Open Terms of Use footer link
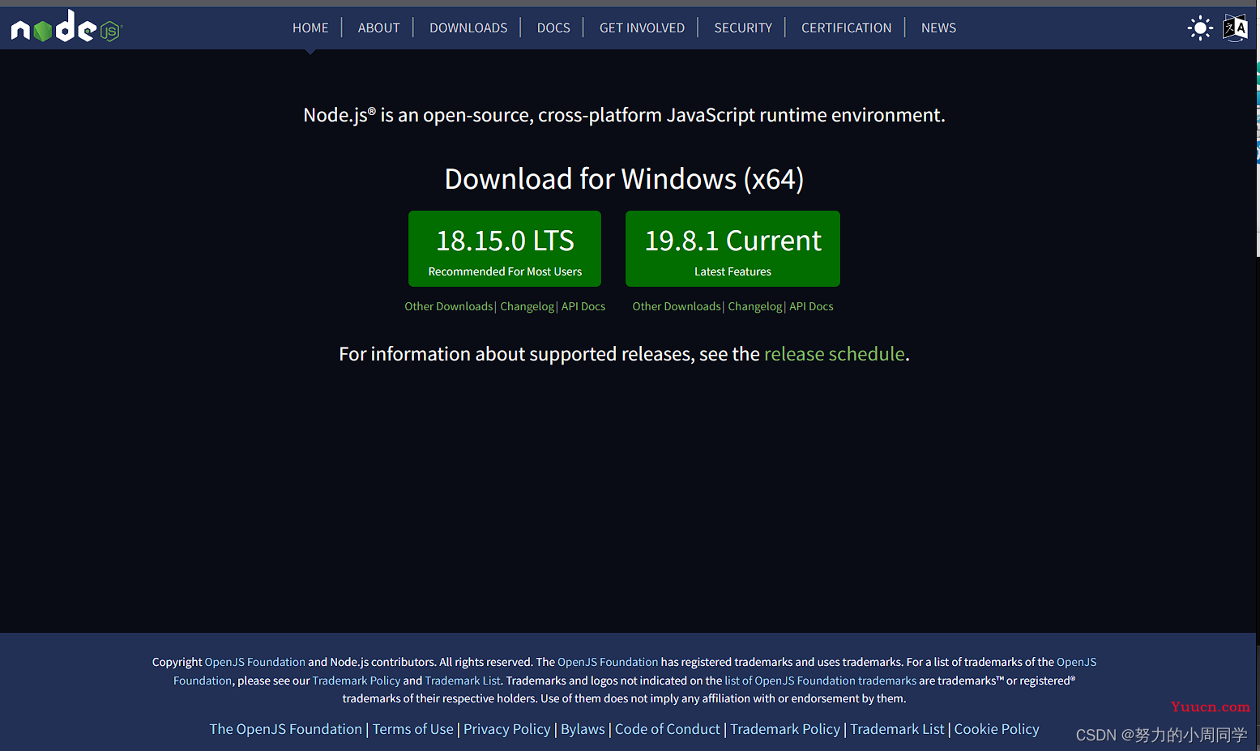The image size is (1260, 751). tap(413, 729)
